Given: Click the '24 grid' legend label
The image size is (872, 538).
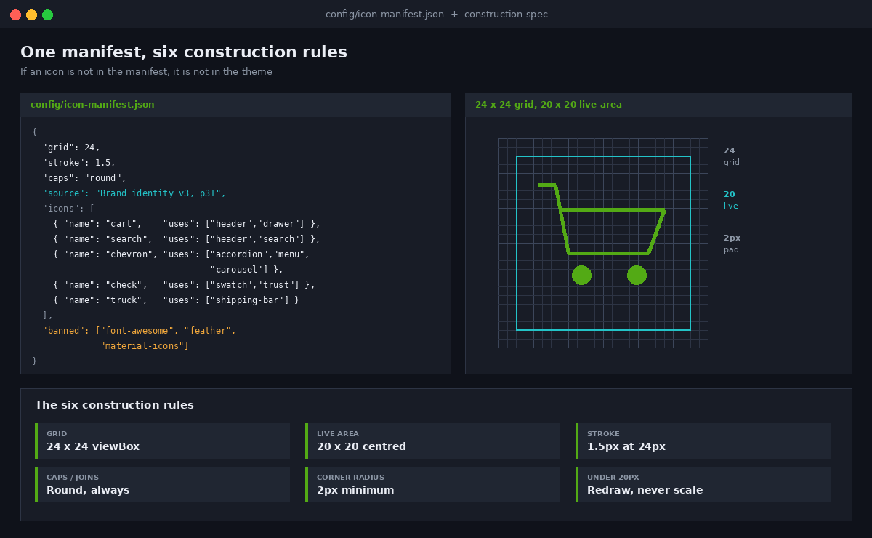Looking at the screenshot, I should (x=732, y=156).
